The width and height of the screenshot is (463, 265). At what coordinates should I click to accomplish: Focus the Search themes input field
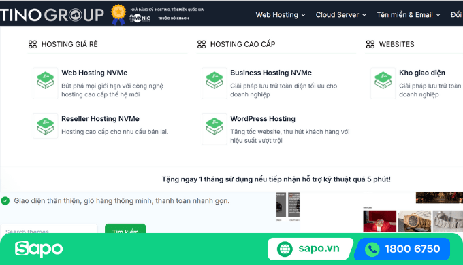click(49, 229)
